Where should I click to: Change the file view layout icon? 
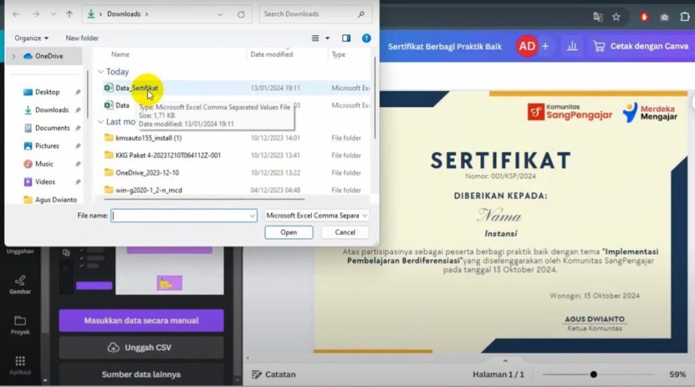[x=315, y=38]
